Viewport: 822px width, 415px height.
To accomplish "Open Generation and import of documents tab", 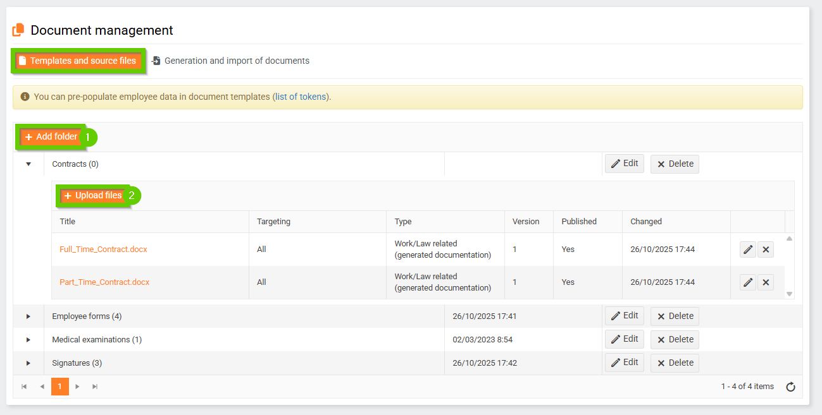I will 230,61.
